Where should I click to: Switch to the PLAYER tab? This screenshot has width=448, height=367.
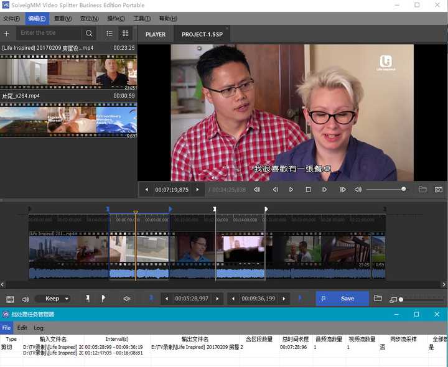coord(156,34)
